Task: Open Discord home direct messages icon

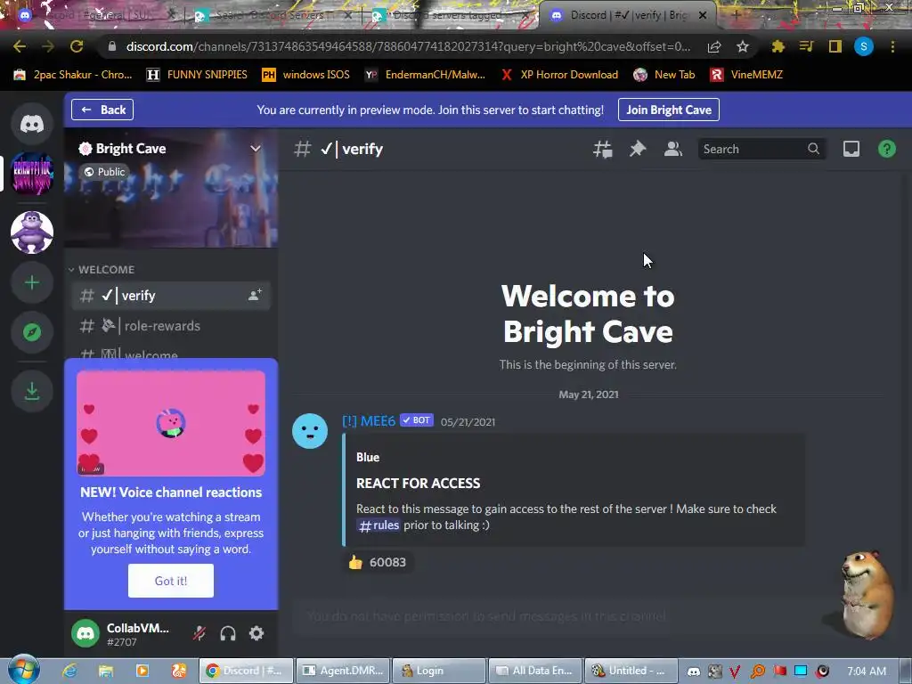Action: 32,124
